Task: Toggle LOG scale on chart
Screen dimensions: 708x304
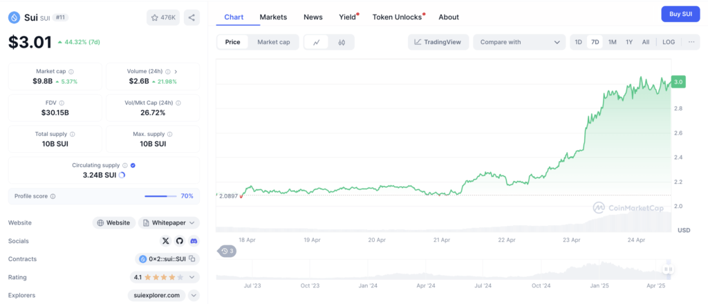Action: [669, 42]
